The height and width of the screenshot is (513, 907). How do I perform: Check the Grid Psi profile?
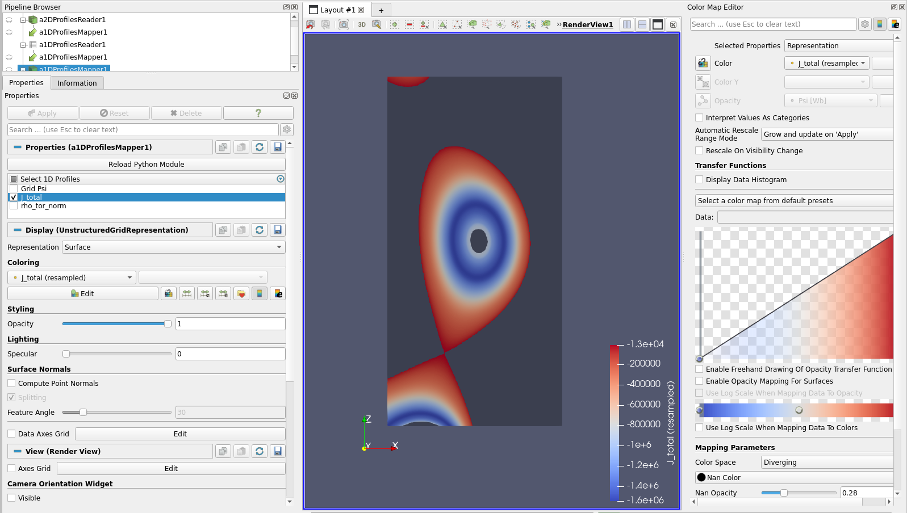point(14,188)
